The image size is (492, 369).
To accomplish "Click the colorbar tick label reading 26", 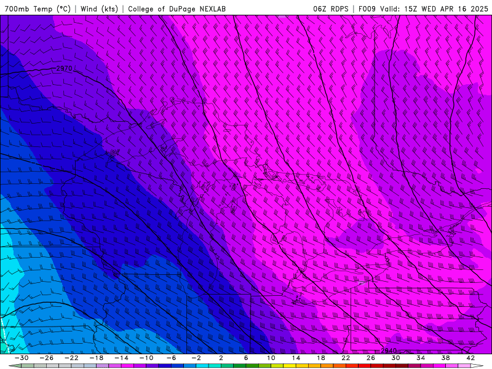I will pyautogui.click(x=371, y=358).
